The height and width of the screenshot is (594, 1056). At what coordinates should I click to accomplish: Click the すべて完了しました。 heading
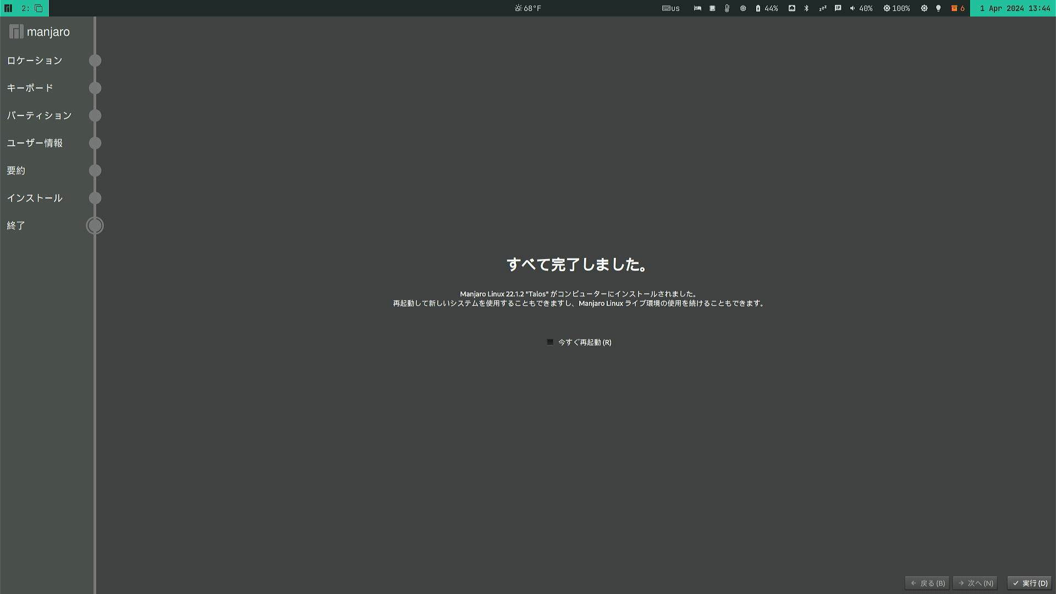click(576, 265)
